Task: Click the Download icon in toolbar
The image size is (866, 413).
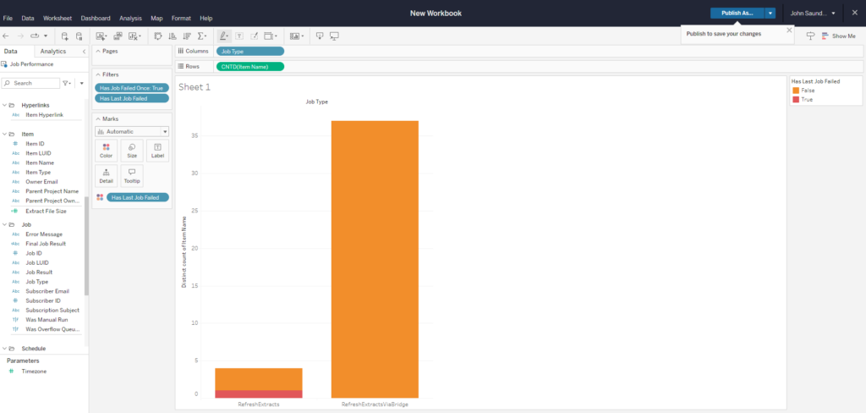Action: click(320, 36)
